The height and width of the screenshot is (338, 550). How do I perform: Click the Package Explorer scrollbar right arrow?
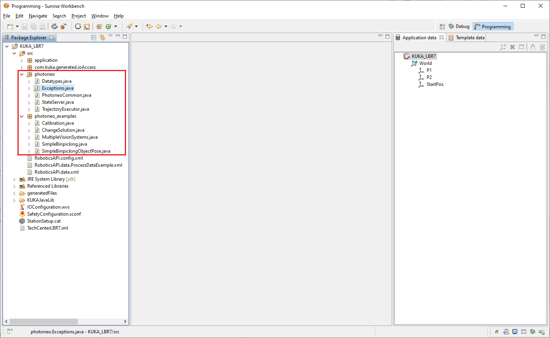[125, 321]
